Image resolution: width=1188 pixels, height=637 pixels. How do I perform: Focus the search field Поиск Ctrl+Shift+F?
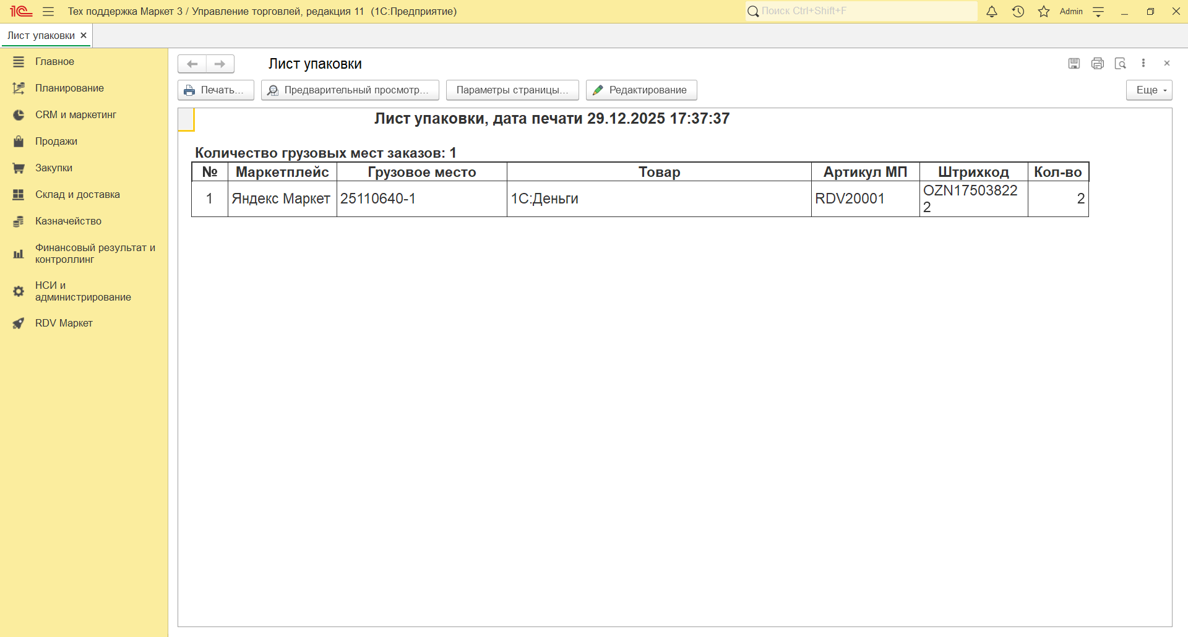(861, 11)
